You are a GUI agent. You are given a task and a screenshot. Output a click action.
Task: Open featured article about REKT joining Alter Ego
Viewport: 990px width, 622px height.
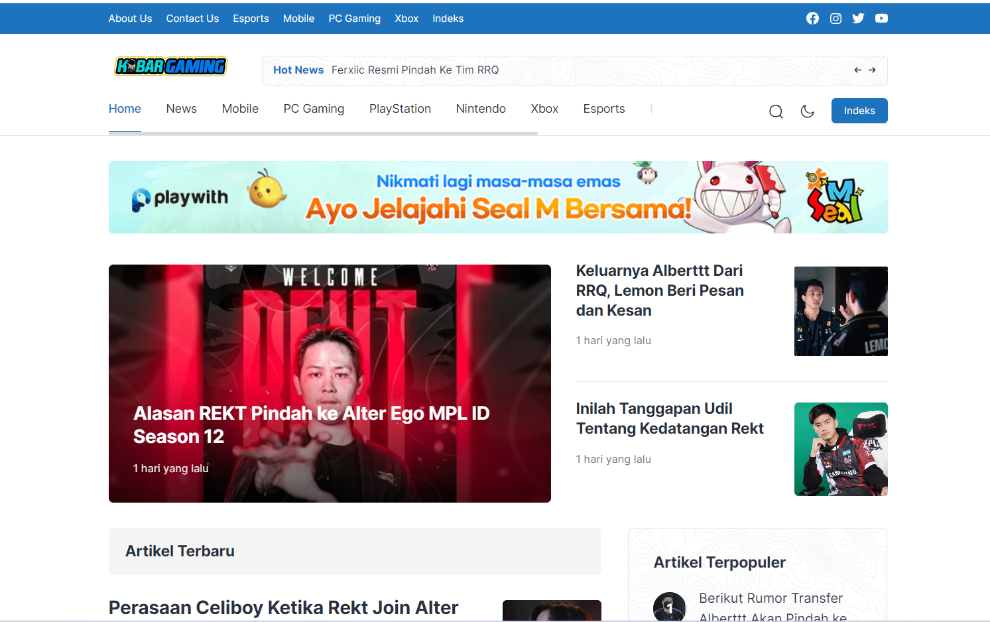[330, 383]
